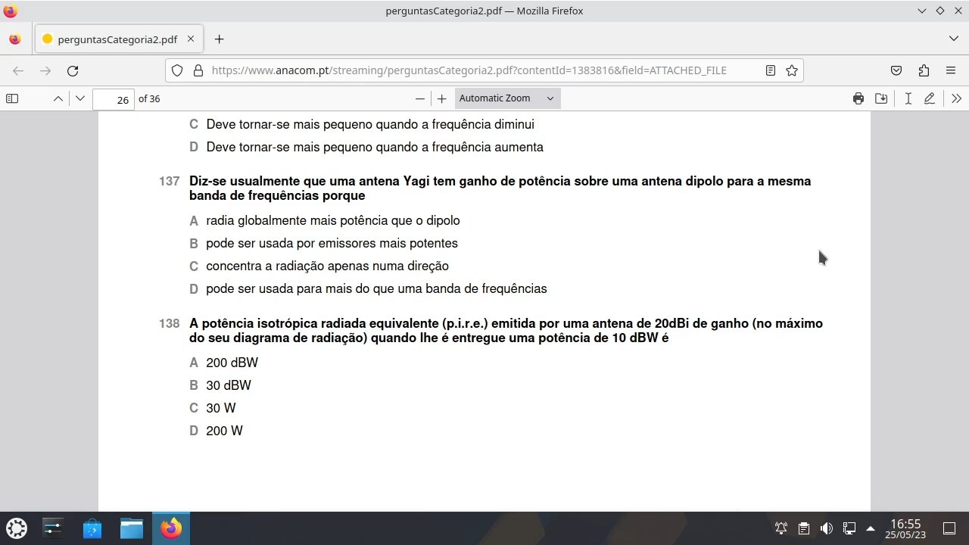Viewport: 969px width, 545px height.
Task: Open the browser extensions menu
Action: pos(924,70)
